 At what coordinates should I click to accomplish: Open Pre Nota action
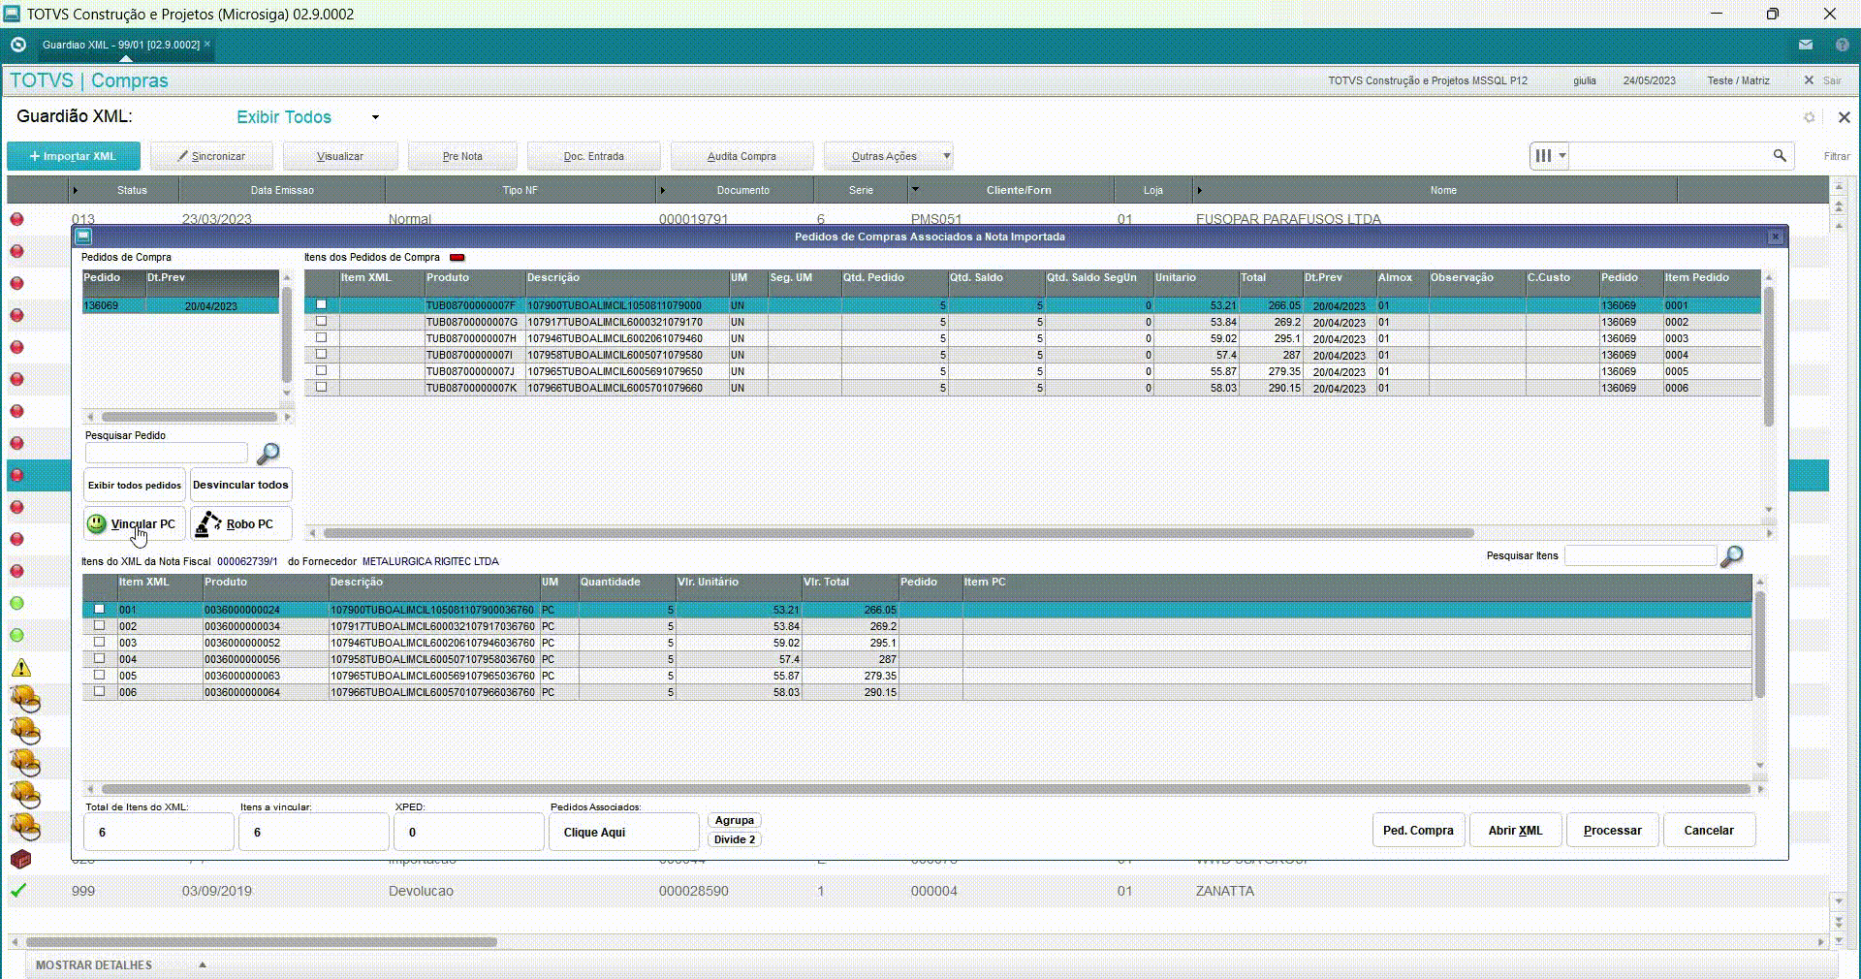(462, 156)
